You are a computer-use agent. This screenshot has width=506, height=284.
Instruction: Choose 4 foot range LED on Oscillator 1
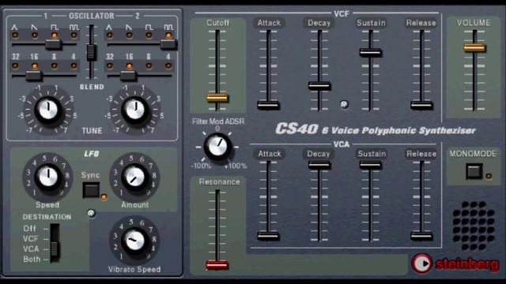point(74,65)
